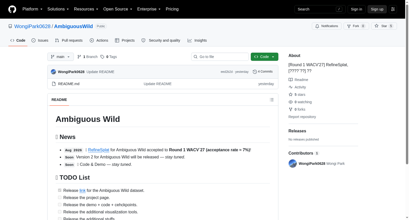Click the repository icon beside WongiPark0628
Image resolution: width=409 pixels, height=220 pixels.
(10, 26)
